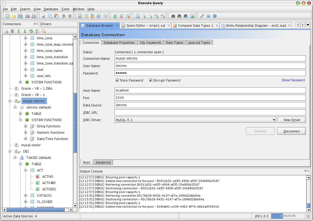Open the Tools menu
This screenshot has width=313, height=221.
[65, 9]
